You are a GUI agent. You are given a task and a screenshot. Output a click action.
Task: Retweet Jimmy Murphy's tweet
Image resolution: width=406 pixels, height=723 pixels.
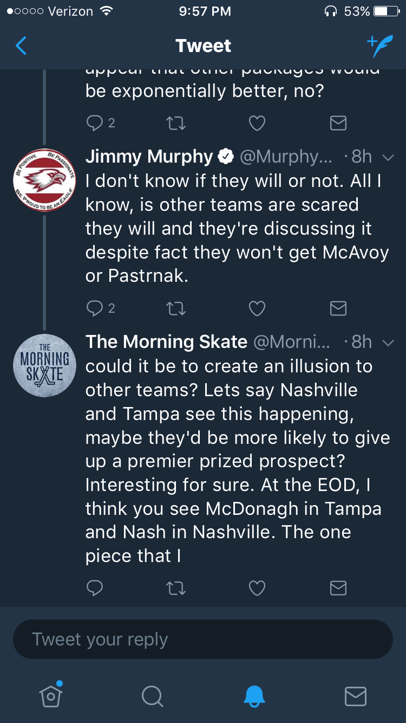pos(176,308)
